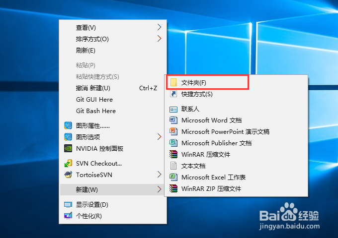Image resolution: width=338 pixels, height=238 pixels.
Task: Select 刷新(E) to refresh desktop
Action: pyautogui.click(x=113, y=50)
